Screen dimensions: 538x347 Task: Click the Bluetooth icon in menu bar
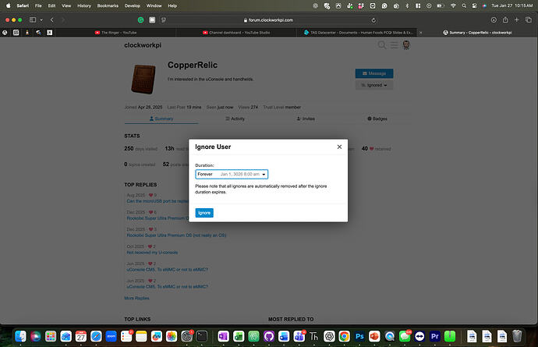coord(407,5)
